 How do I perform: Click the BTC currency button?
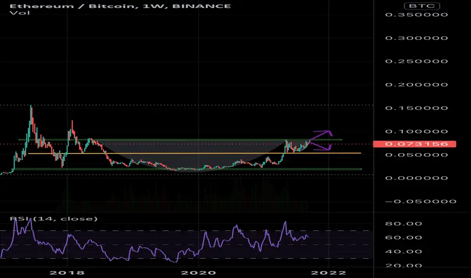tap(422, 6)
